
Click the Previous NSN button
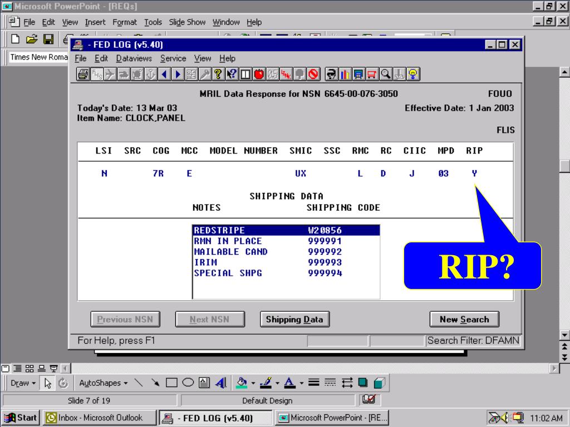tap(125, 320)
